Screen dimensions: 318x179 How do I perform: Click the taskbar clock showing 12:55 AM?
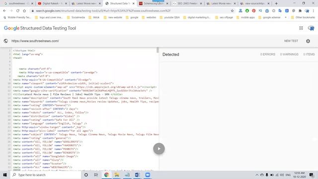point(300,175)
